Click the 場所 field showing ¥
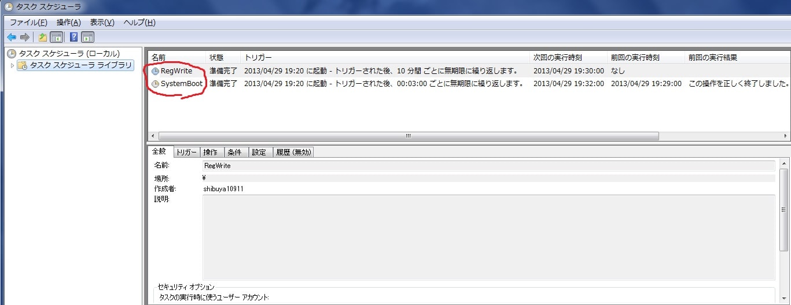 488,178
